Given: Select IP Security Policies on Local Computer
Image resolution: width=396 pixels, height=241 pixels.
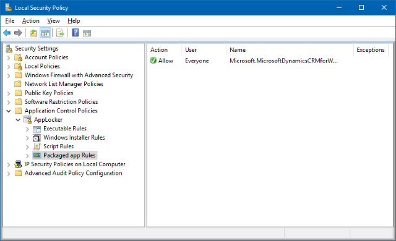Looking at the screenshot, I should tap(75, 164).
